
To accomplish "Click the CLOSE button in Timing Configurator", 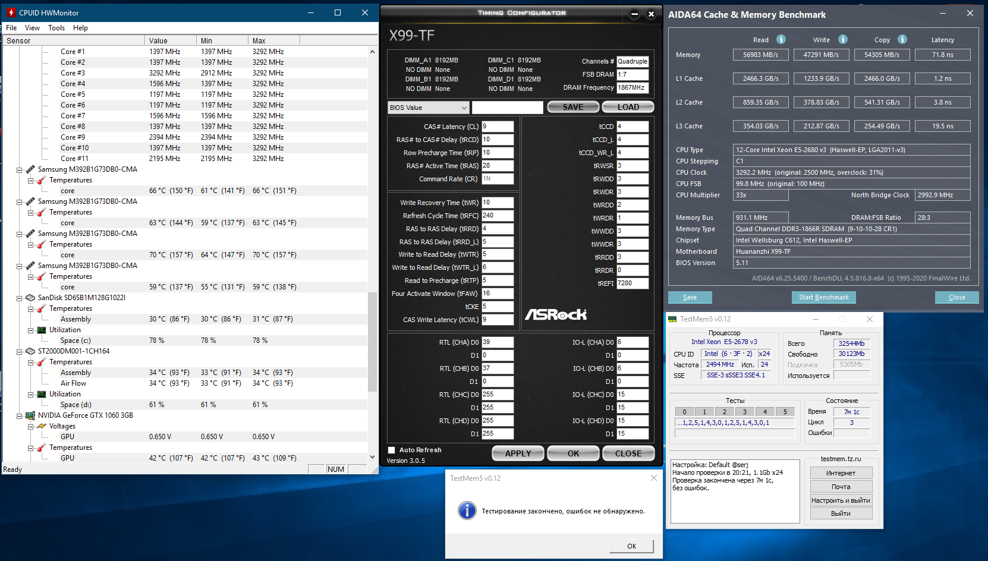I will click(x=628, y=453).
